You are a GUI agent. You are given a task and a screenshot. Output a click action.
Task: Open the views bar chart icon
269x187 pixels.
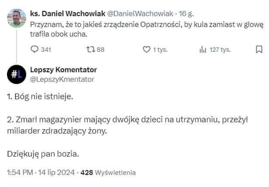[x=202, y=50]
